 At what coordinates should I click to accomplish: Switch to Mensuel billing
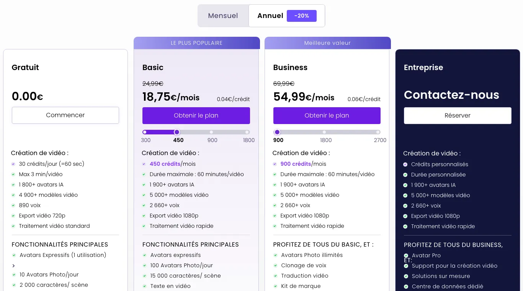click(223, 16)
